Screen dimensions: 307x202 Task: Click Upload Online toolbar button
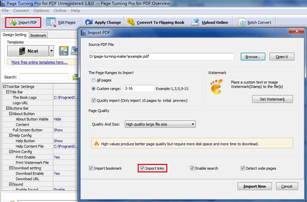point(210,22)
